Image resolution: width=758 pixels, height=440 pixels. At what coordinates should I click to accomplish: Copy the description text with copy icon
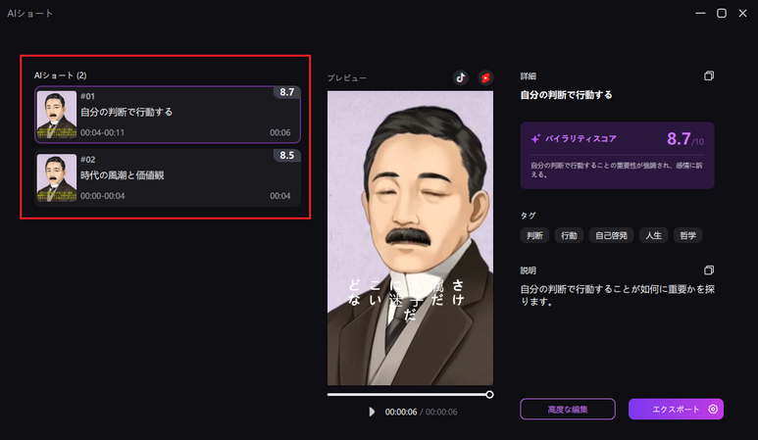click(x=709, y=270)
